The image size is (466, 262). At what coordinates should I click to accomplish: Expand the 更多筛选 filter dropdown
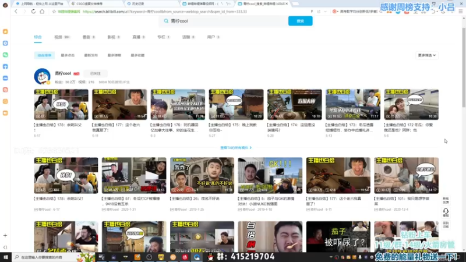[x=427, y=55]
